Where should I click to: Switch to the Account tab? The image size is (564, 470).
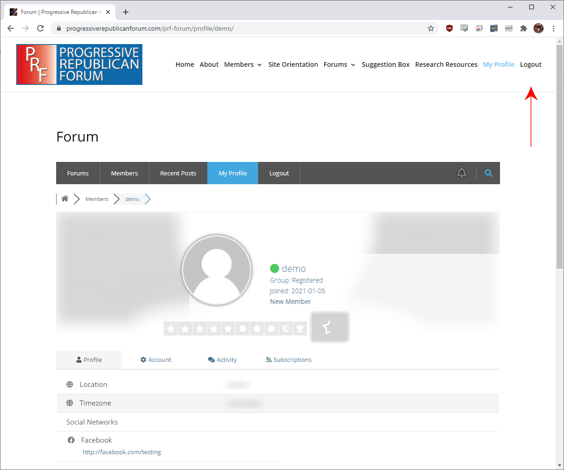pyautogui.click(x=156, y=360)
